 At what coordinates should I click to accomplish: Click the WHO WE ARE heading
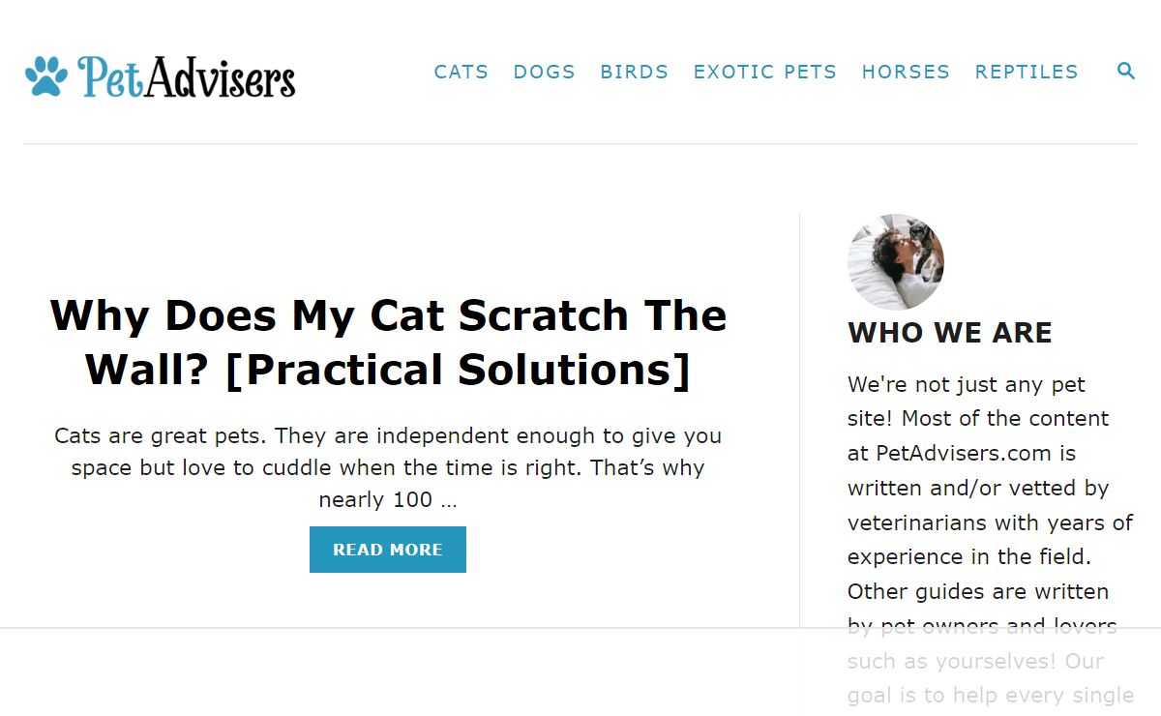(949, 333)
